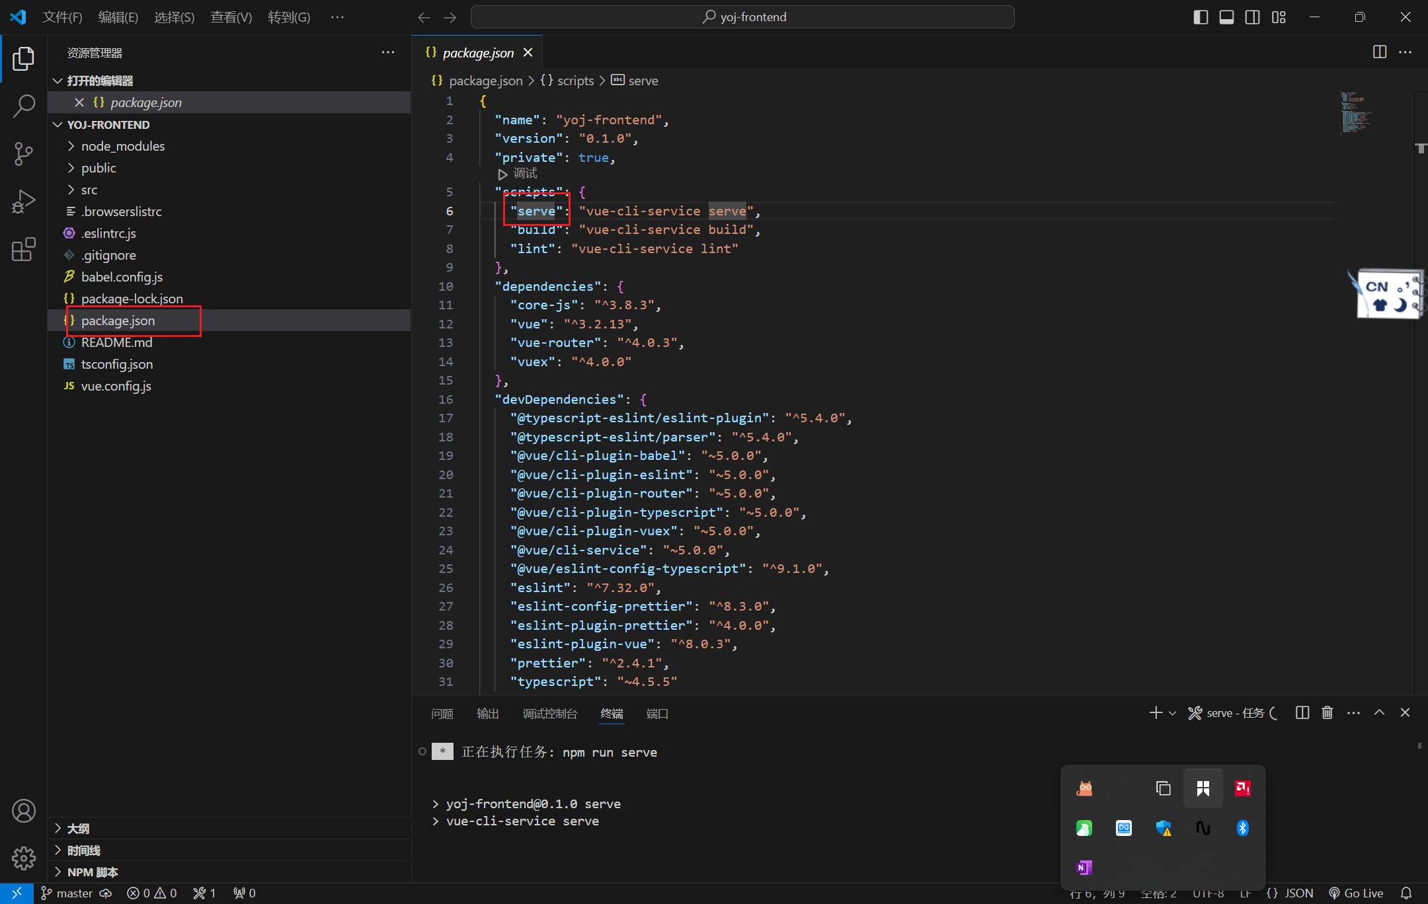Expand the src folder

point(71,190)
